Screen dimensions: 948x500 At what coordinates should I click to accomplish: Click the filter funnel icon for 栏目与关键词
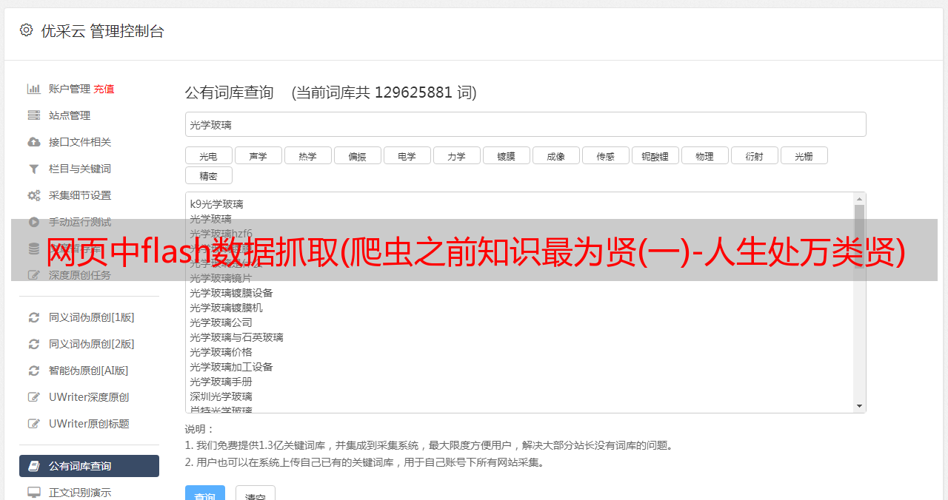pyautogui.click(x=34, y=169)
